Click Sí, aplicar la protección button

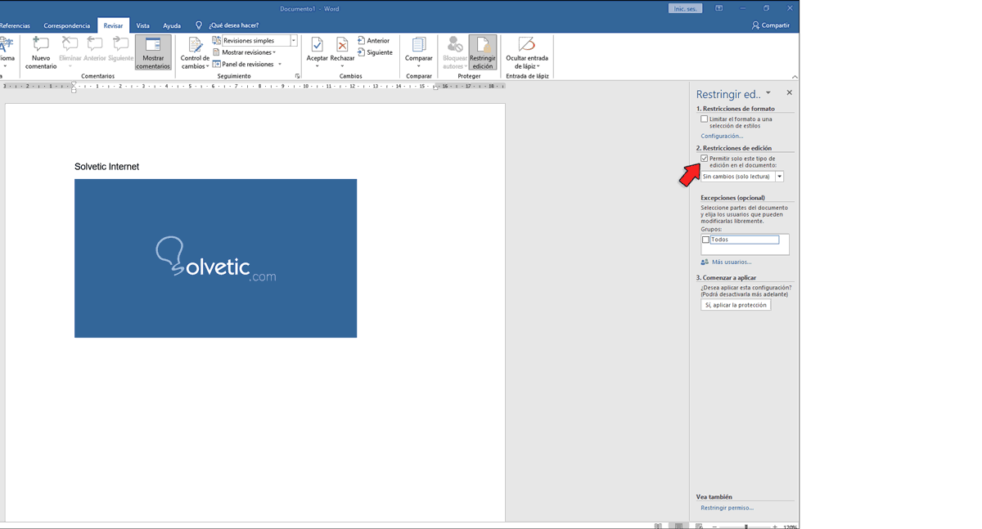tap(736, 305)
